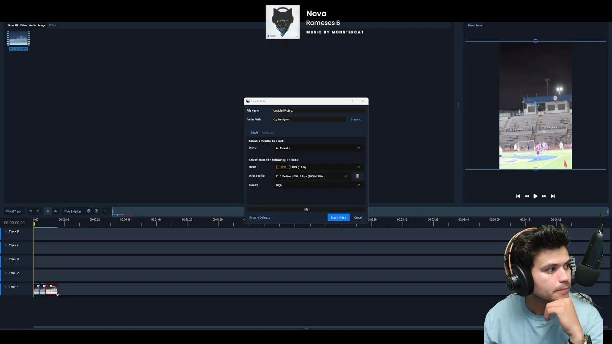This screenshot has width=612, height=344.
Task: Expand Track 4 chevron
Action: (6, 245)
